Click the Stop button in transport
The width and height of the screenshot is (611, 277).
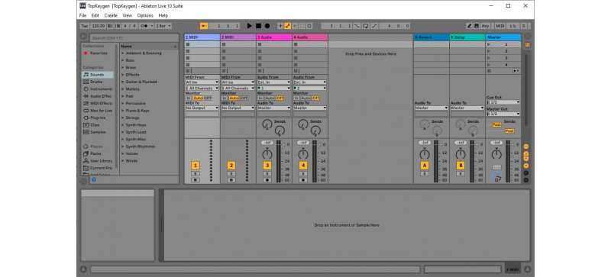(x=258, y=26)
